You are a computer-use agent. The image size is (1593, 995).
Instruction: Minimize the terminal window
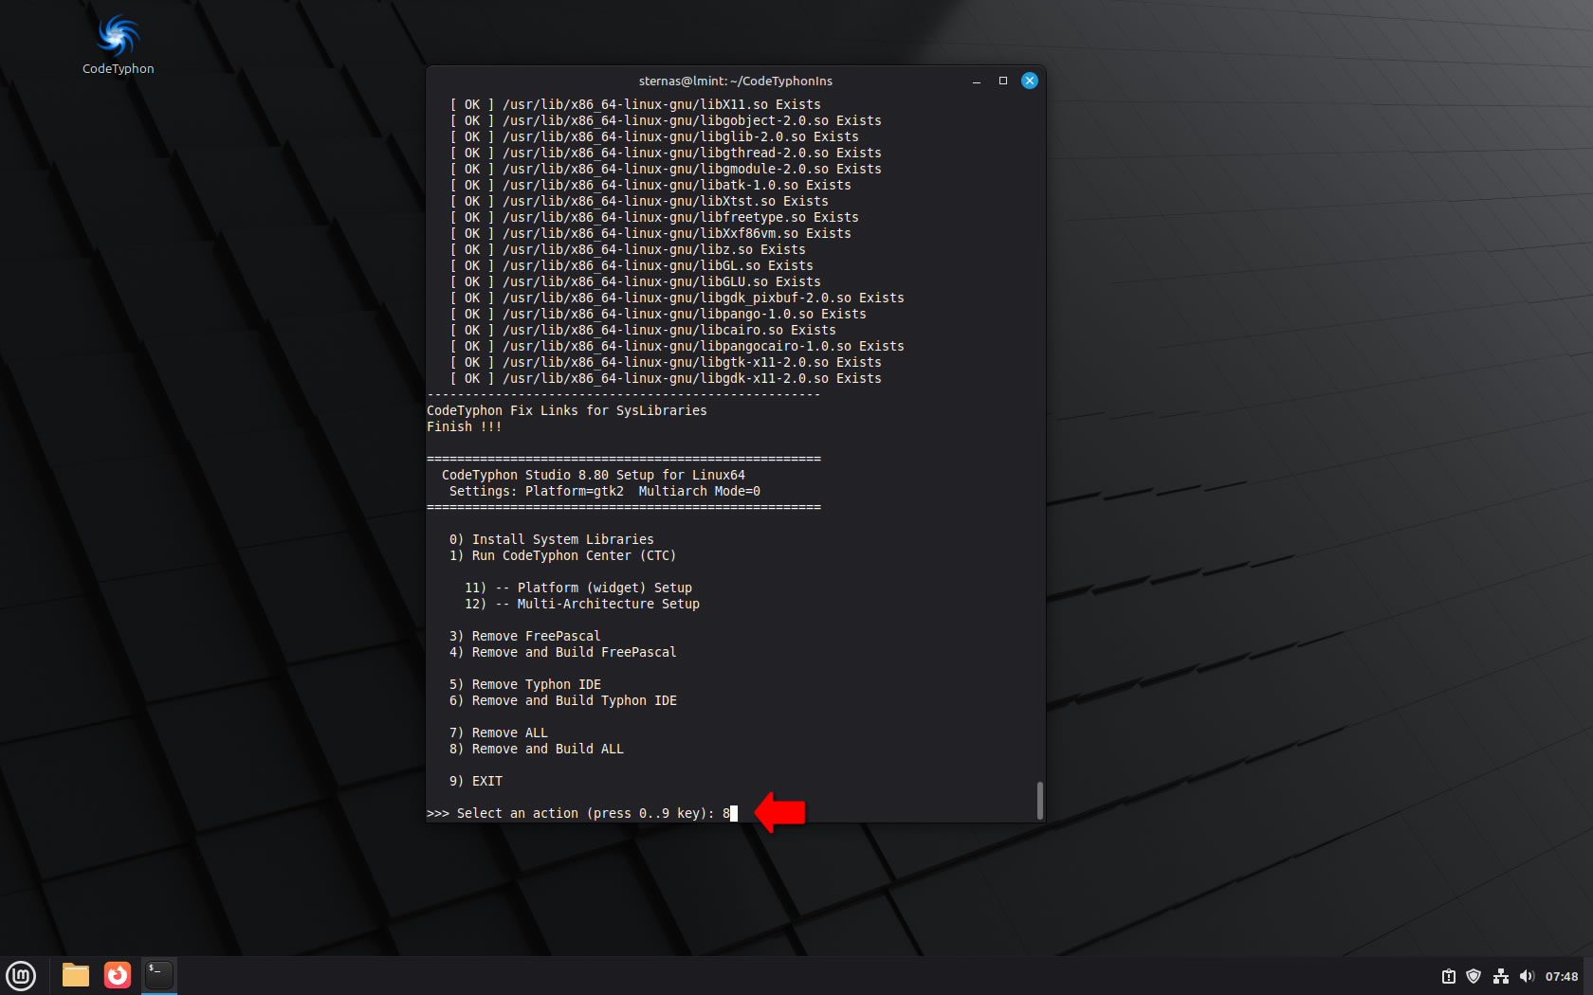pos(977,81)
